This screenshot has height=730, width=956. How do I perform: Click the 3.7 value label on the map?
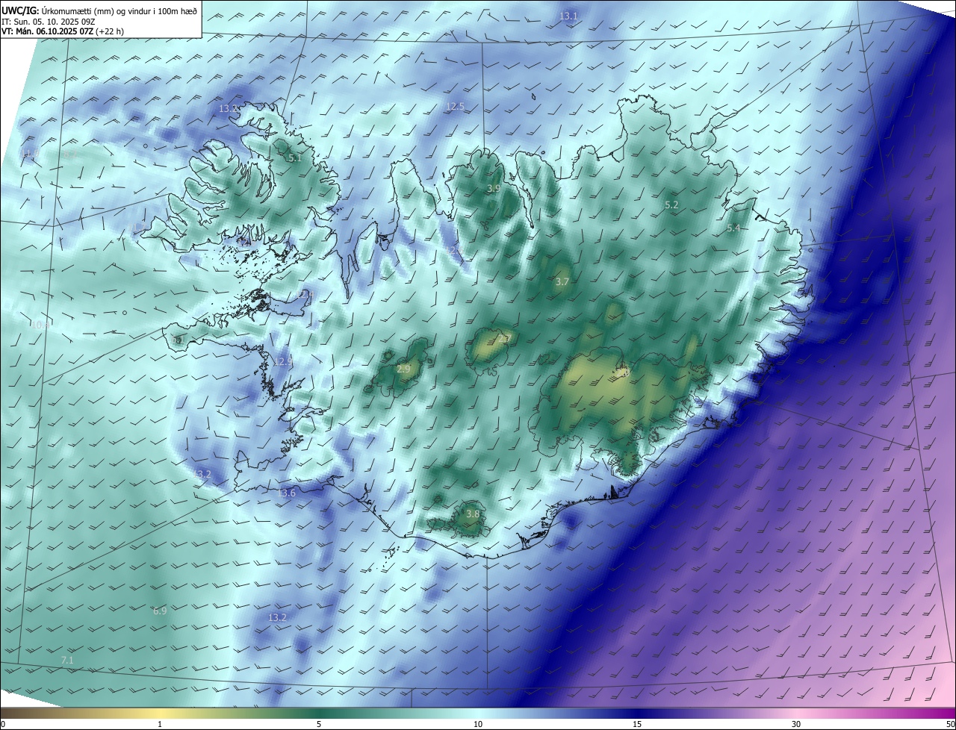(x=562, y=281)
